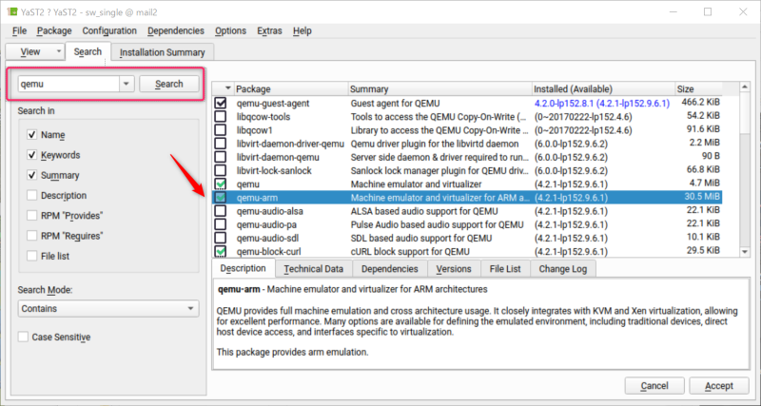Screen dimensions: 761x406
Task: Toggle the qemu-audio-sdl package checkbox
Action: (221, 238)
